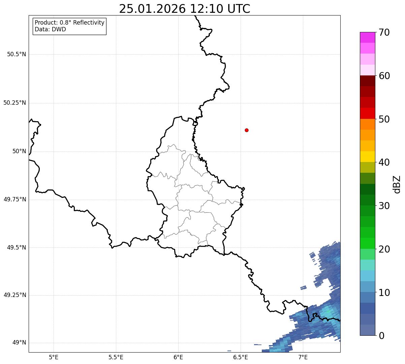Viewport: 405px width, 364px height.
Task: Click the colorbar tick label 0
Action: click(381, 336)
